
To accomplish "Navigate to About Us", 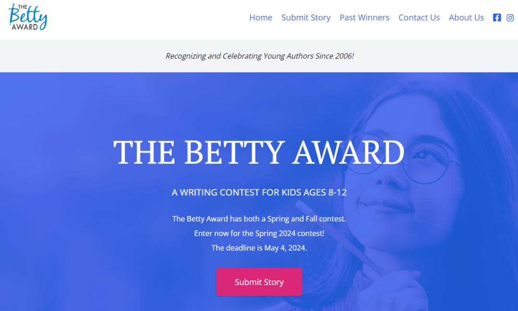I will point(466,17).
